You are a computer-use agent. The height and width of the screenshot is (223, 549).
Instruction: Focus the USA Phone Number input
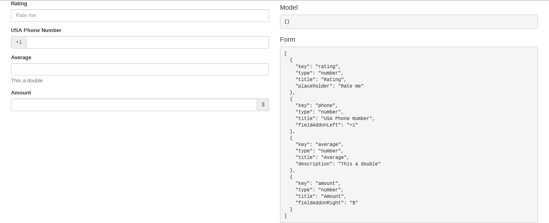pyautogui.click(x=148, y=42)
